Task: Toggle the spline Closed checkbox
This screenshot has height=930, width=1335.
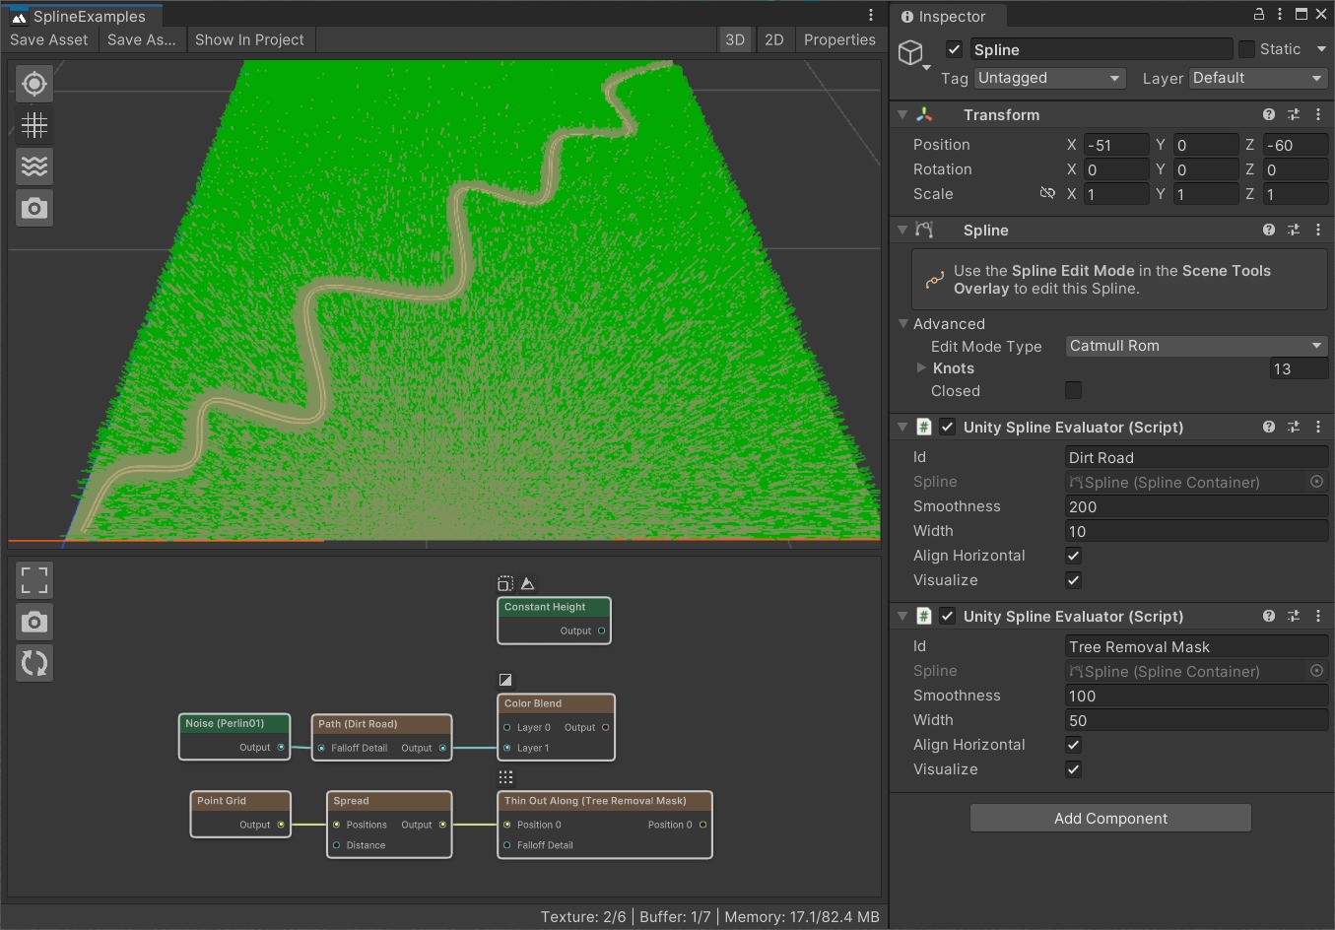Action: [x=1074, y=390]
